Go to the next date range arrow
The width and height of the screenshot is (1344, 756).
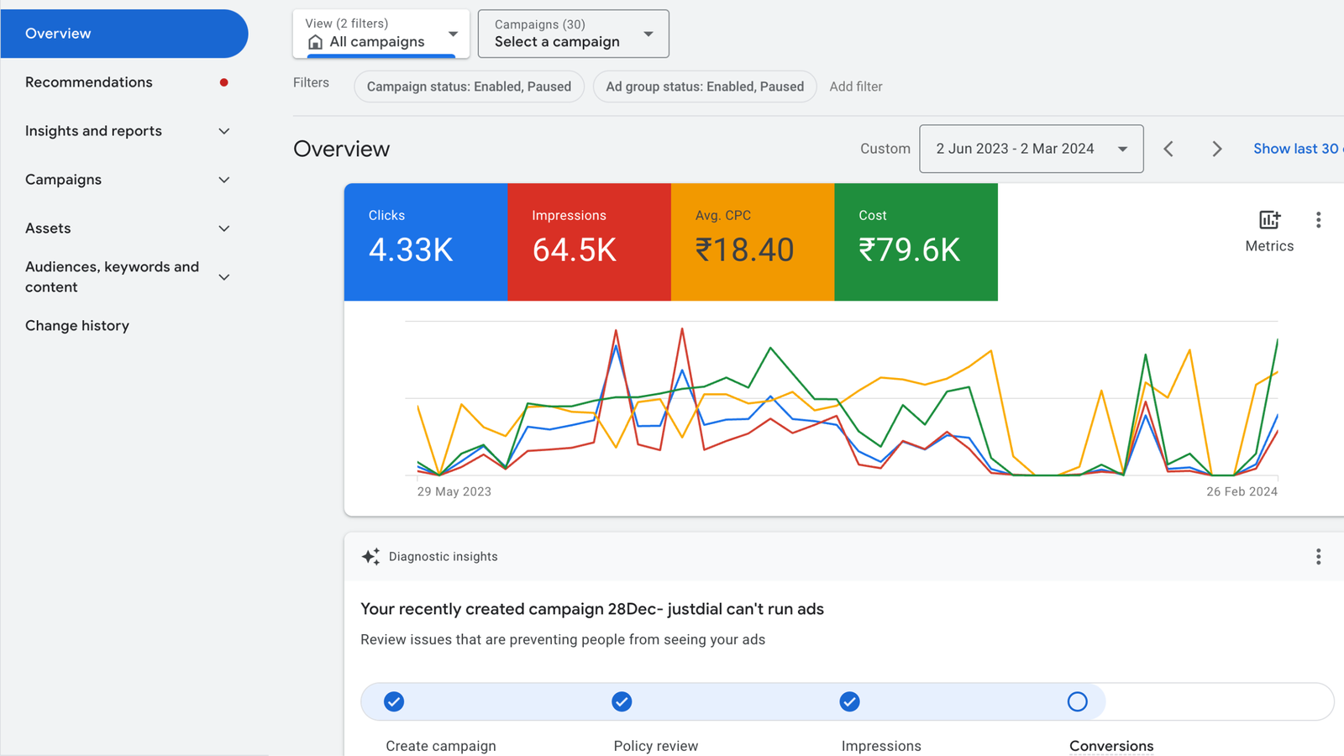click(x=1216, y=149)
